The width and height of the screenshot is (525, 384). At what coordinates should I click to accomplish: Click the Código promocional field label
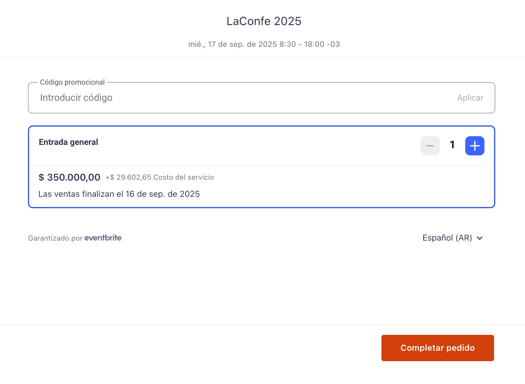click(72, 82)
